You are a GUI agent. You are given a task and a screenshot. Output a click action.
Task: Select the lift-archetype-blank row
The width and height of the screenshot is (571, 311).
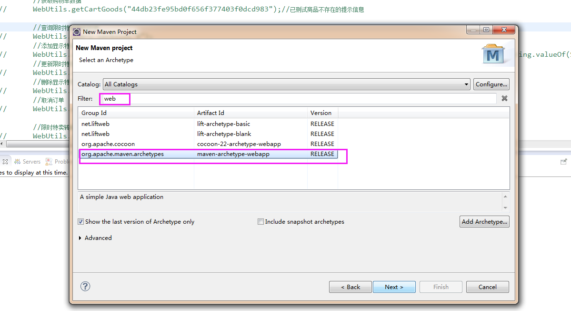click(x=208, y=134)
